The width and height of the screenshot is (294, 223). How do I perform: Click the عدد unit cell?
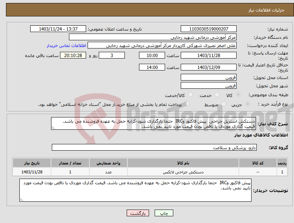click(x=108, y=172)
